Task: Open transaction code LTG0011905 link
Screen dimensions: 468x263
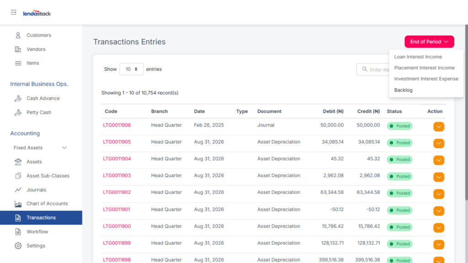Action: pyautogui.click(x=117, y=142)
